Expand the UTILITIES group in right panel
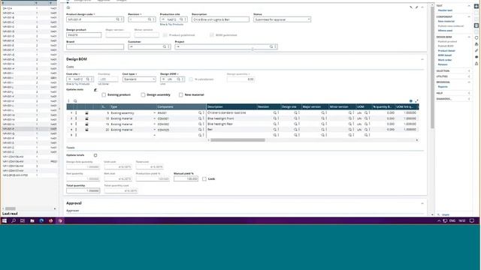Image resolution: width=481 pixels, height=270 pixels. coord(469,76)
